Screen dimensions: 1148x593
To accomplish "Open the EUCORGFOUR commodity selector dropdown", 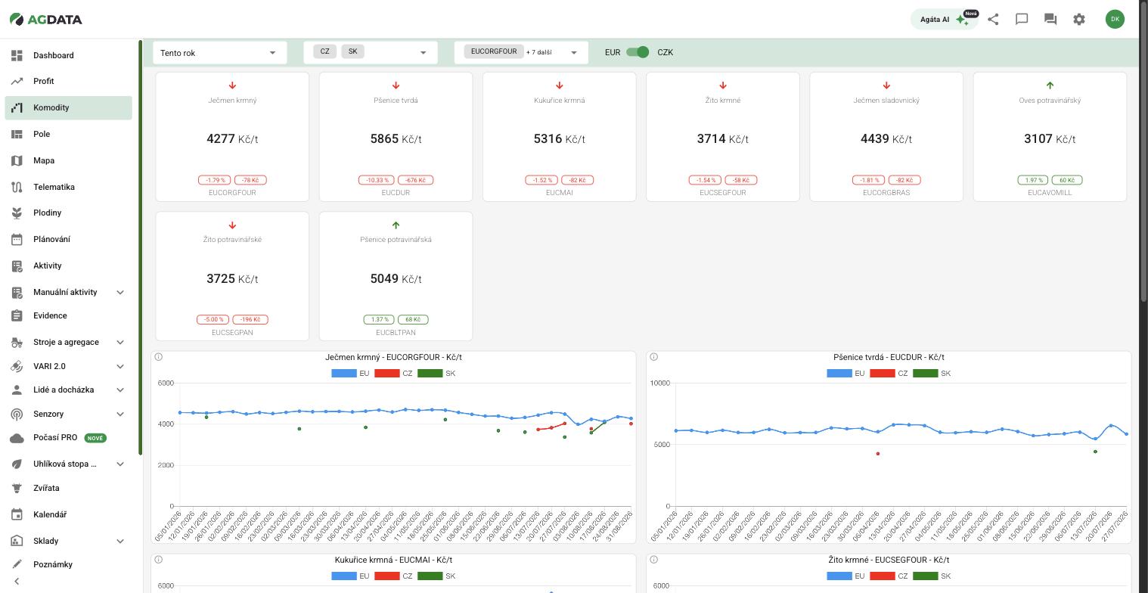I will [x=521, y=52].
